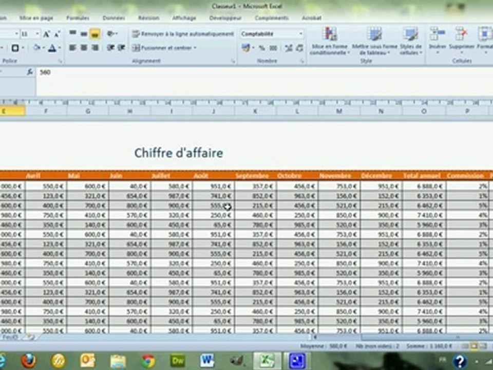Switch to Normal view in status bar
Screen dimensions: 493x370
(465, 346)
